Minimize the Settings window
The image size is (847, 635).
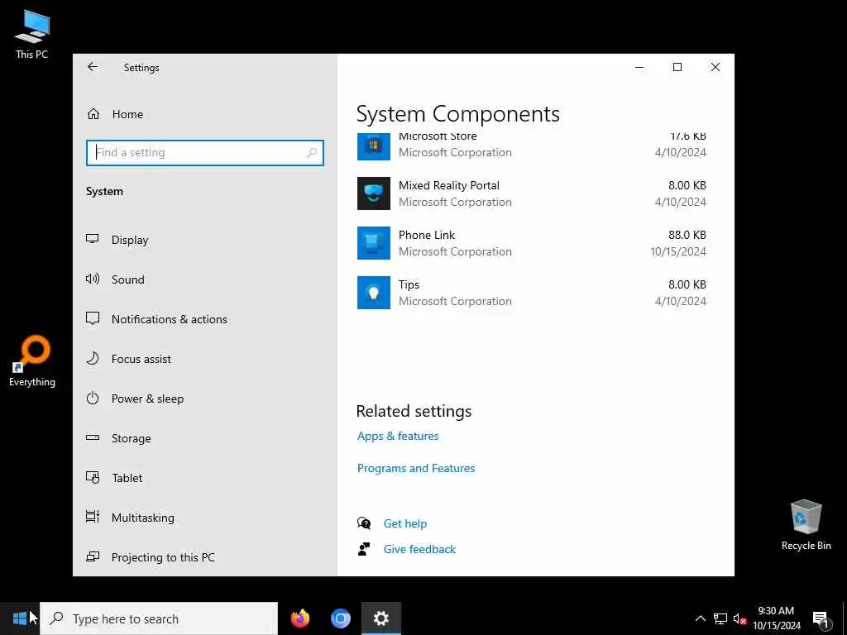pyautogui.click(x=639, y=67)
